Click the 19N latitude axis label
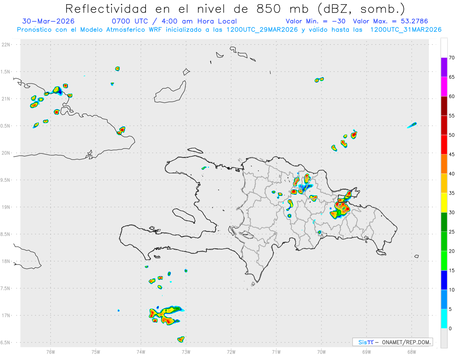This screenshot has height=357, width=462. (x=7, y=207)
